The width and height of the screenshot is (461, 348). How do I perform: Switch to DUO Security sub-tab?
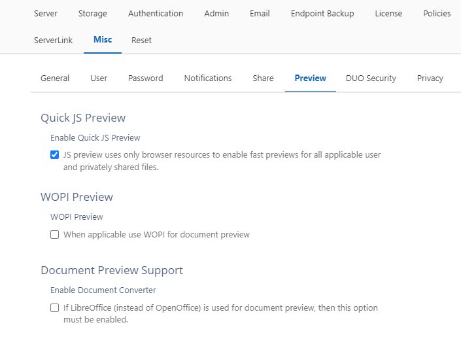[x=371, y=78]
